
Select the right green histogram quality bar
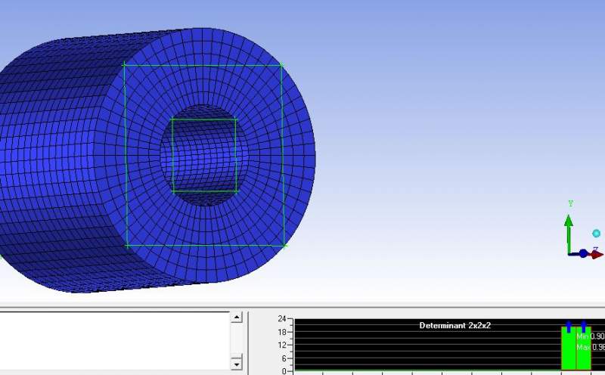[x=583, y=349]
